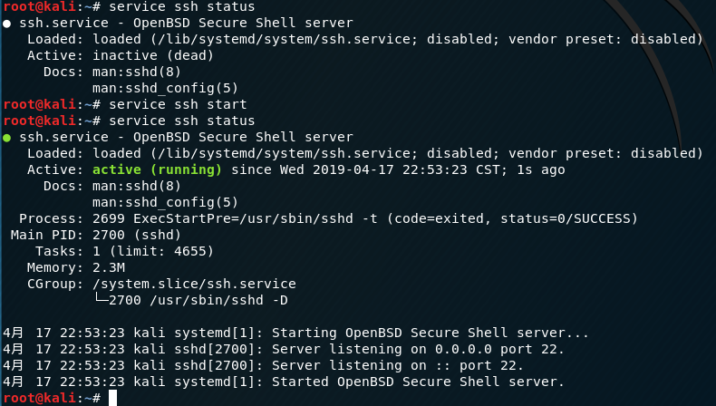Viewport: 716px width, 406px height.
Task: Click the '/system.slice/ssh.service' CGroup path
Action: 194,284
